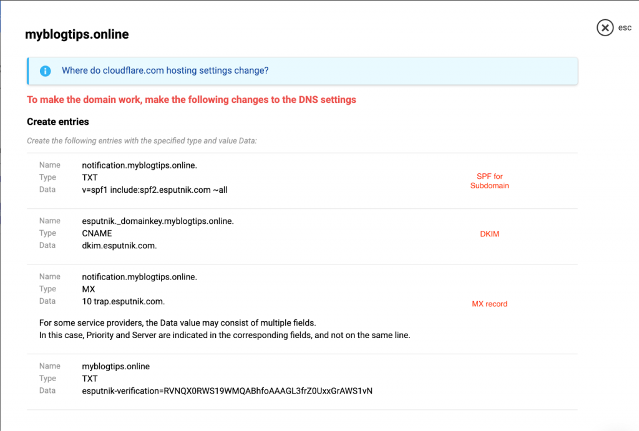Viewport: 639px width, 431px height.
Task: Click the MX type value
Action: click(x=89, y=289)
